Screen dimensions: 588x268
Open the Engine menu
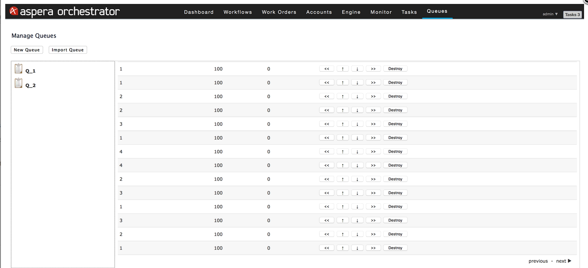tap(351, 12)
